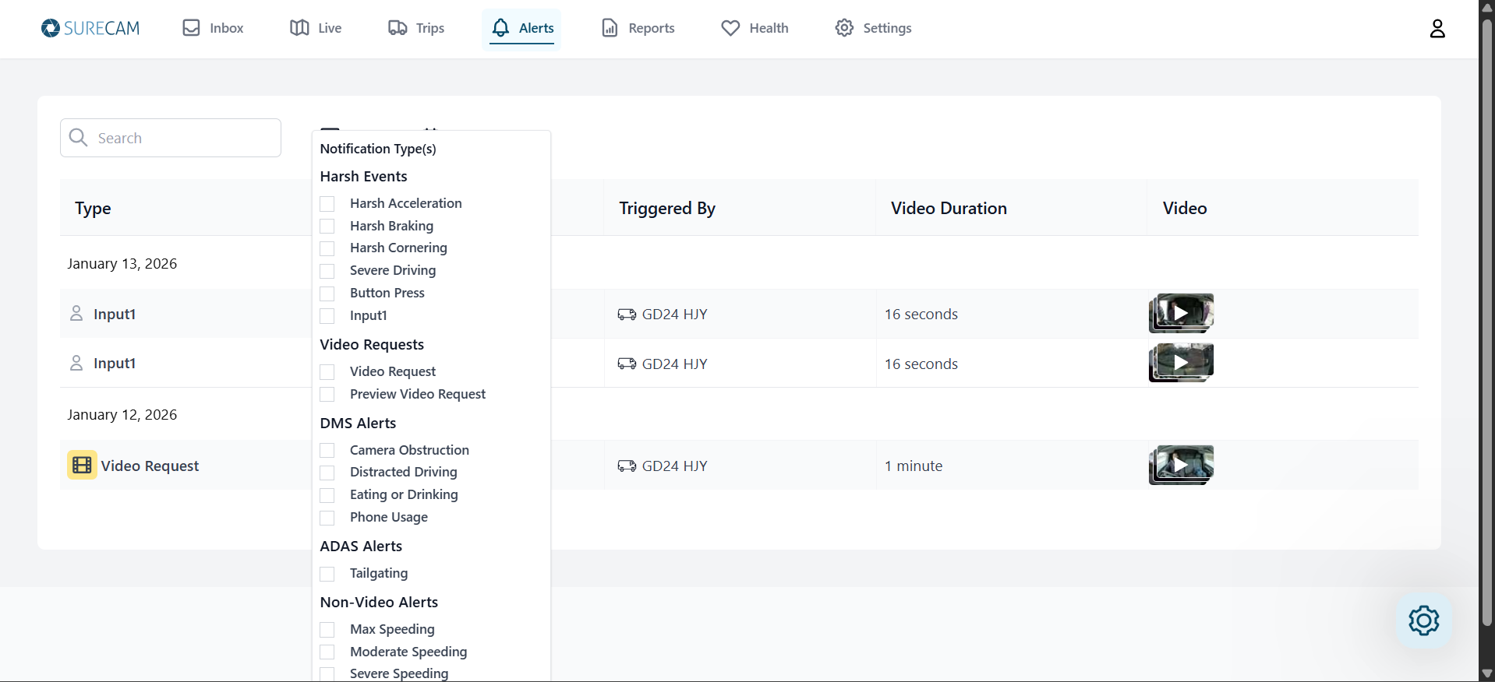Click the vehicle icon in Video Request row
This screenshot has height=682, width=1495.
(627, 466)
